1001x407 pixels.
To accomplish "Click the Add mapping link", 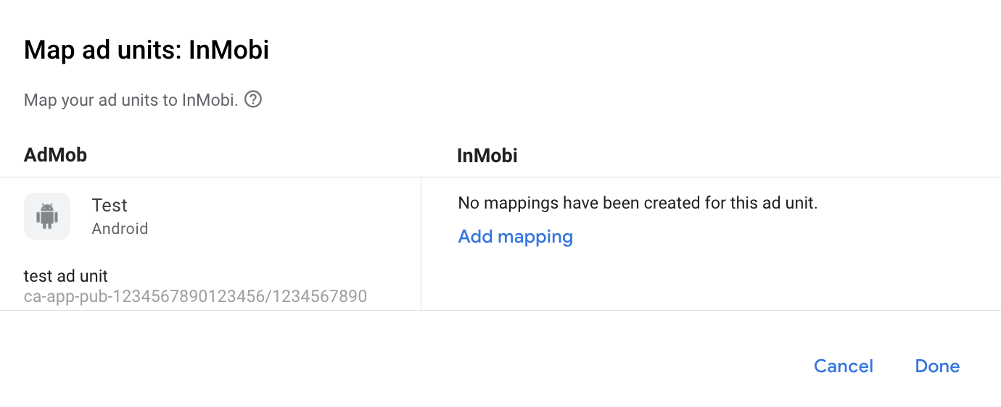I will pos(515,237).
